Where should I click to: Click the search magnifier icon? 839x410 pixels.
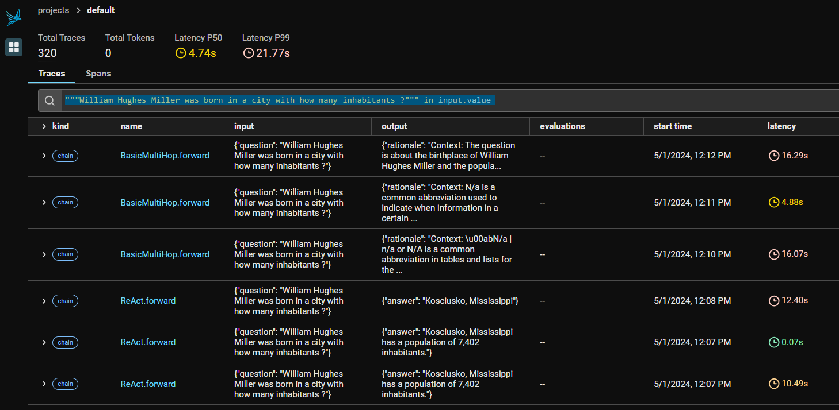[50, 100]
